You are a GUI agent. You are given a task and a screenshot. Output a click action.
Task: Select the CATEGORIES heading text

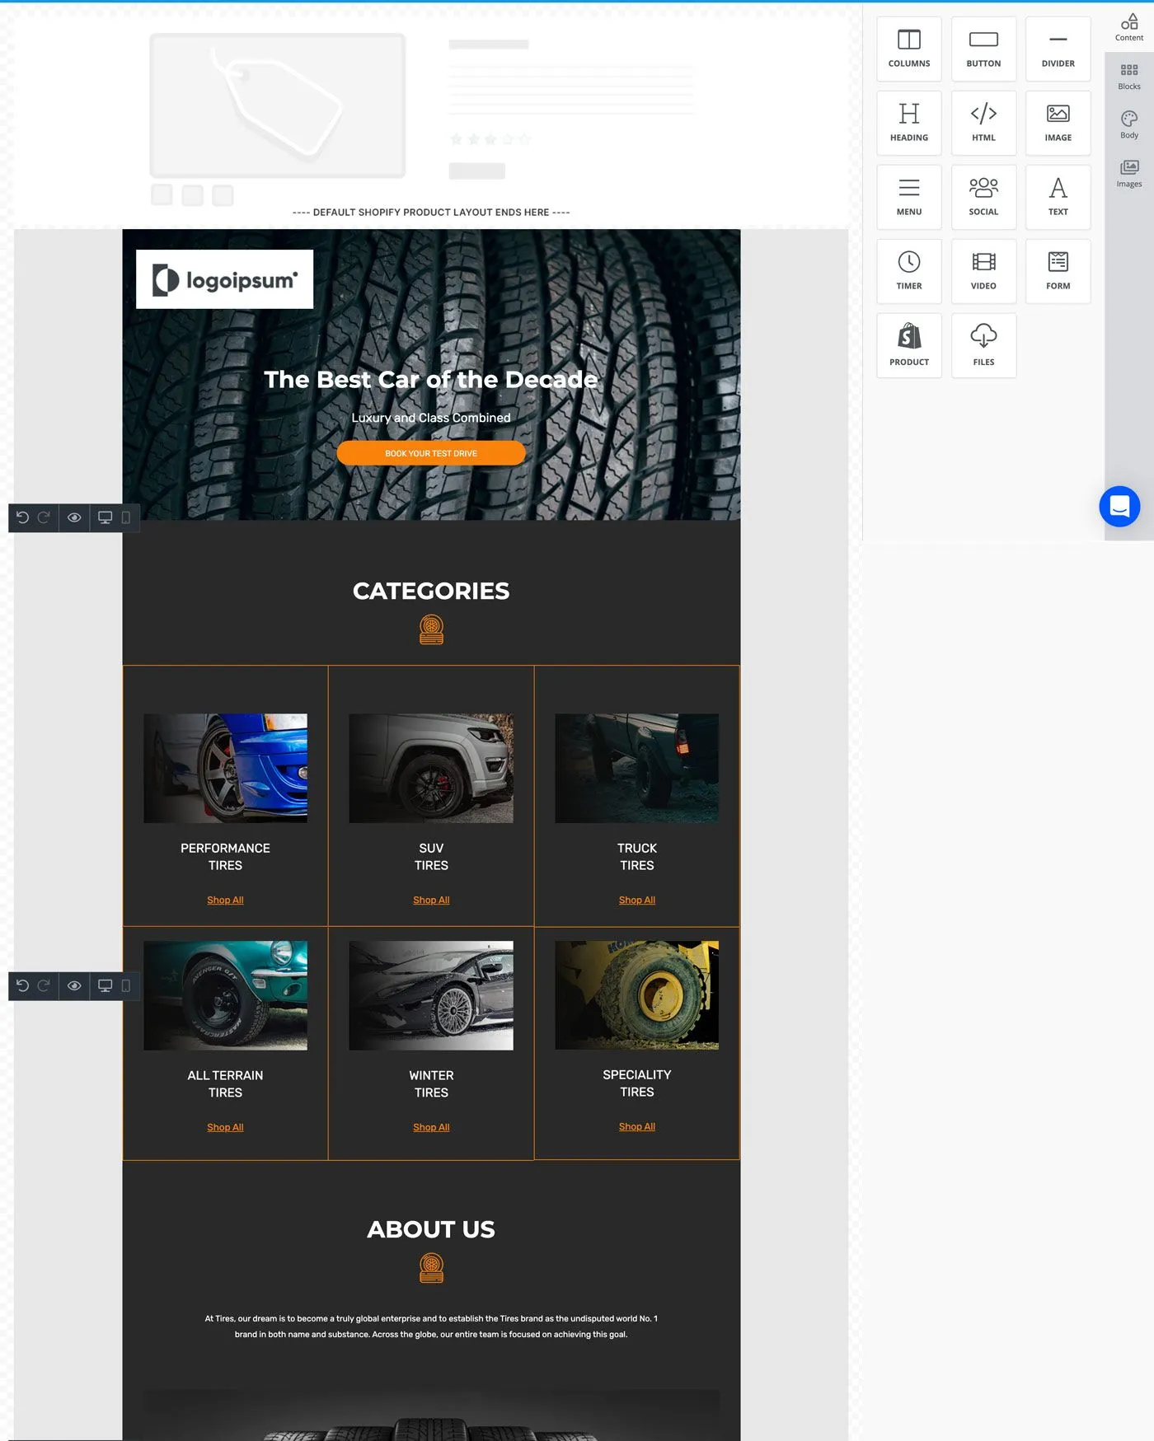[431, 591]
